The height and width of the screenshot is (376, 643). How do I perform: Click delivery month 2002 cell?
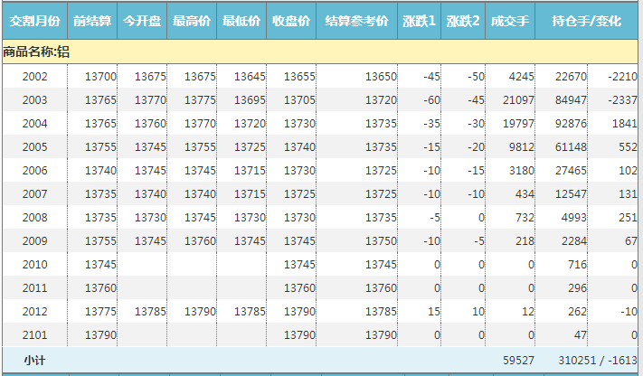34,77
